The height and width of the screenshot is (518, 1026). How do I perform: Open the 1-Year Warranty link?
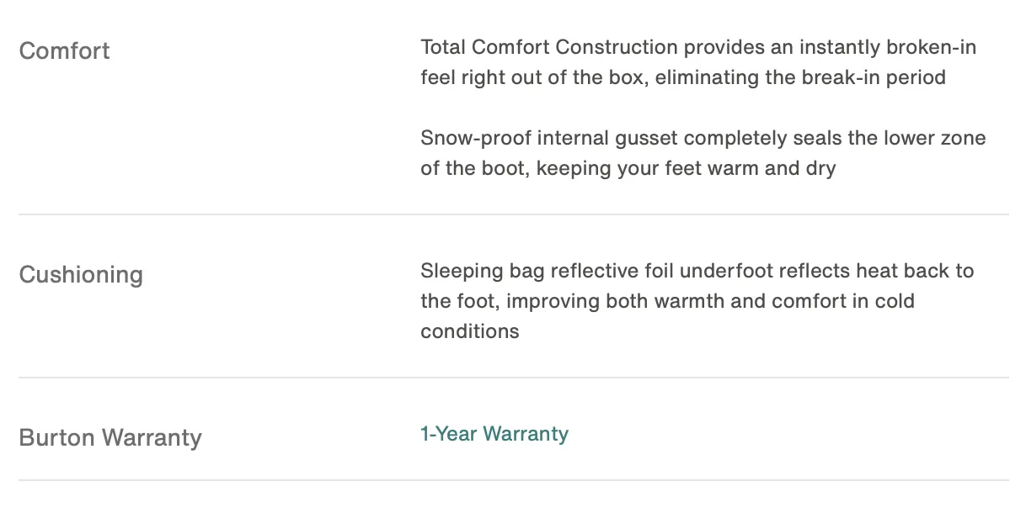pos(494,434)
